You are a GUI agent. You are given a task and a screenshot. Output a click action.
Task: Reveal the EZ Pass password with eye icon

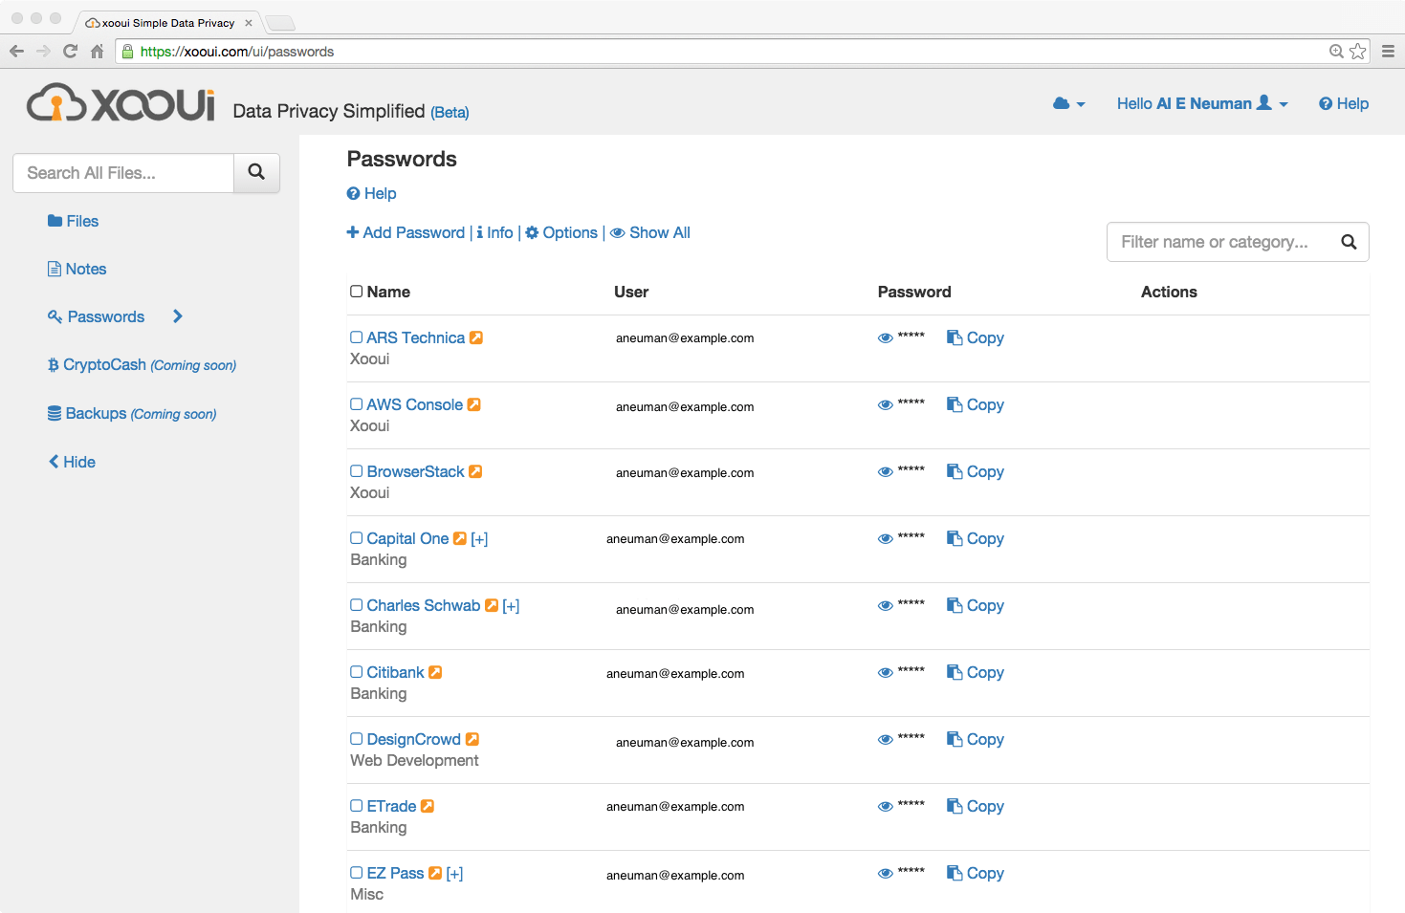pos(886,874)
